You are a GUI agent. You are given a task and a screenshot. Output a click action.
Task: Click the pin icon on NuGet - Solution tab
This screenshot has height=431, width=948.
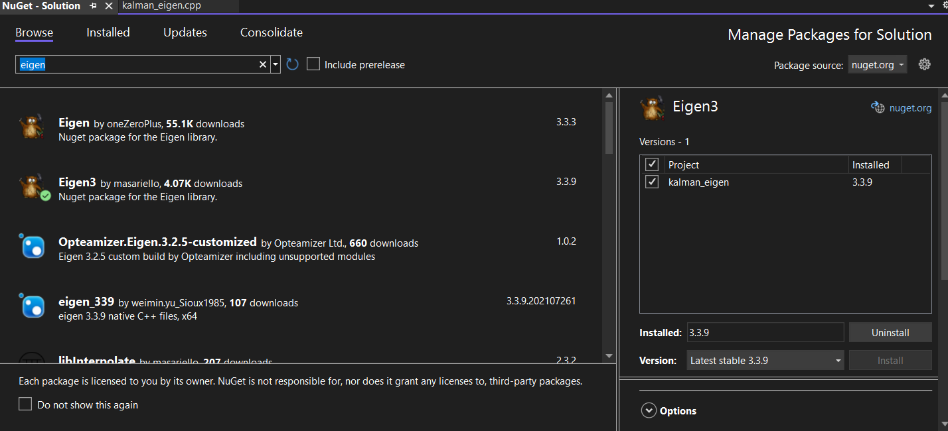[x=93, y=6]
